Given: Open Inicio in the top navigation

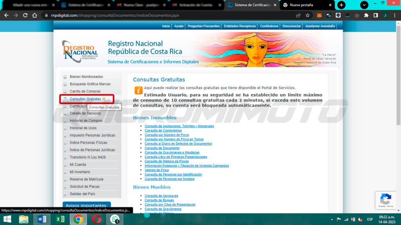Looking at the screenshot, I should [x=166, y=26].
